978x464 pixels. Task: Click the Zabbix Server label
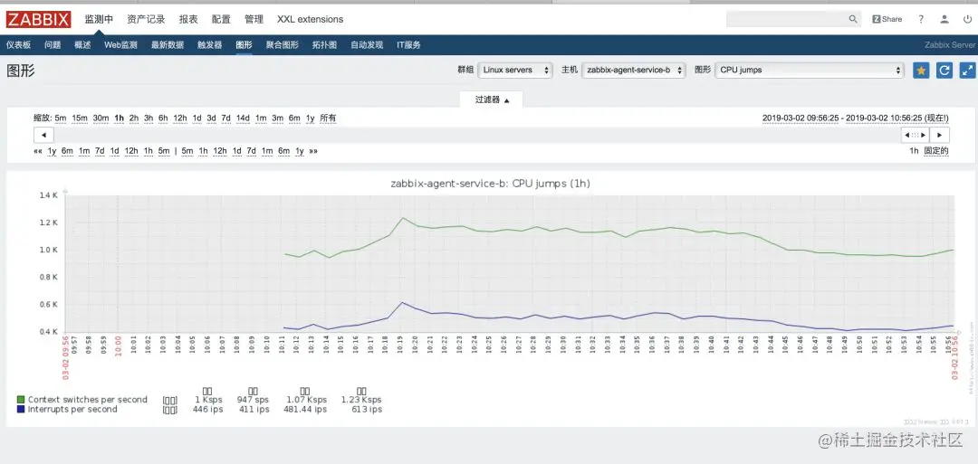point(950,45)
